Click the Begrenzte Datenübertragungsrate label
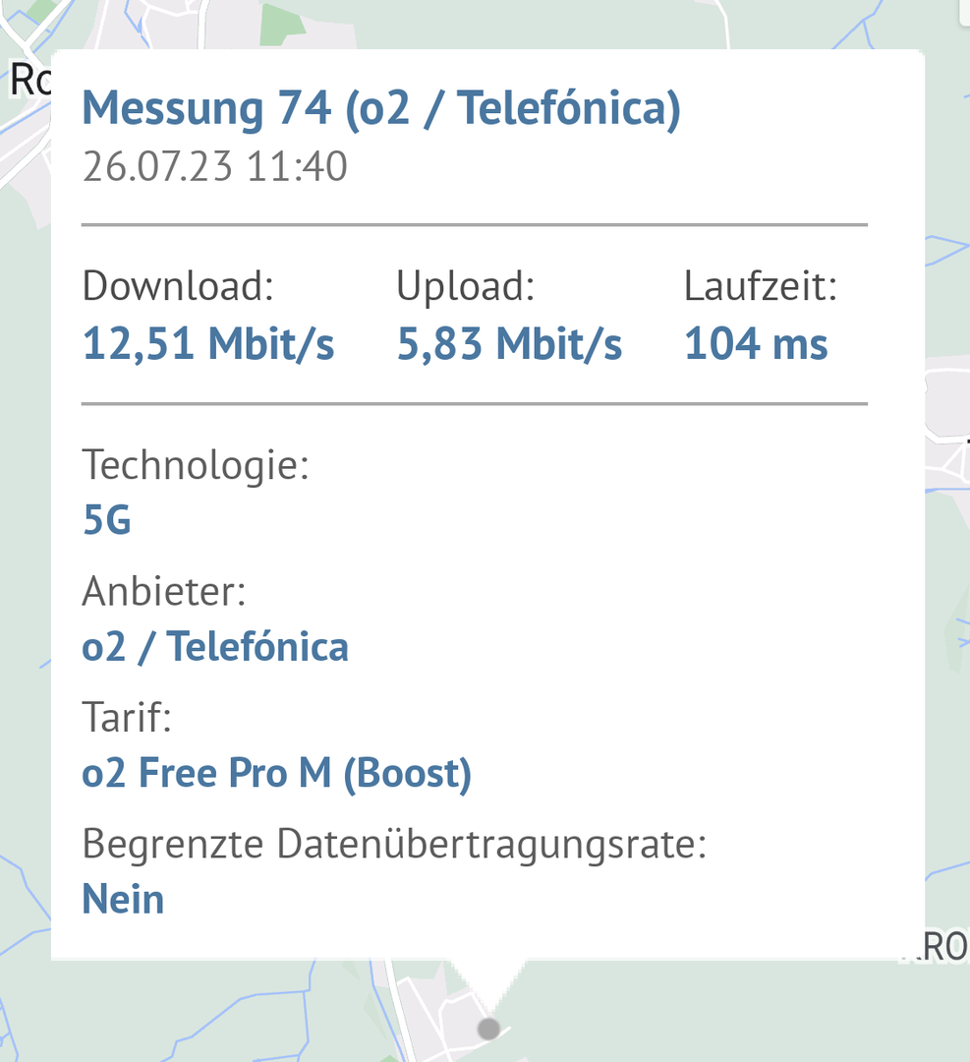The height and width of the screenshot is (1062, 970). pyautogui.click(x=394, y=844)
